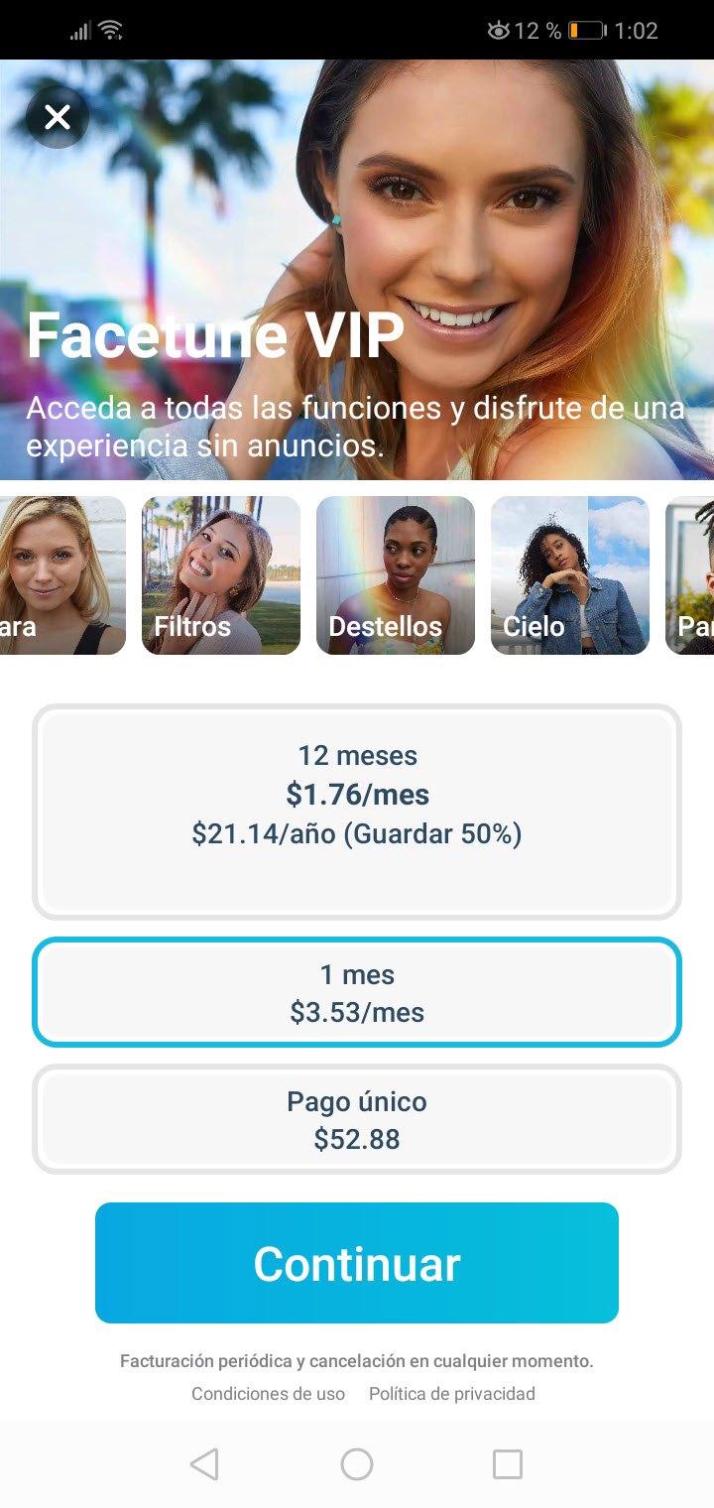Tap the Android home circle icon
714x1508 pixels.
(357, 1463)
